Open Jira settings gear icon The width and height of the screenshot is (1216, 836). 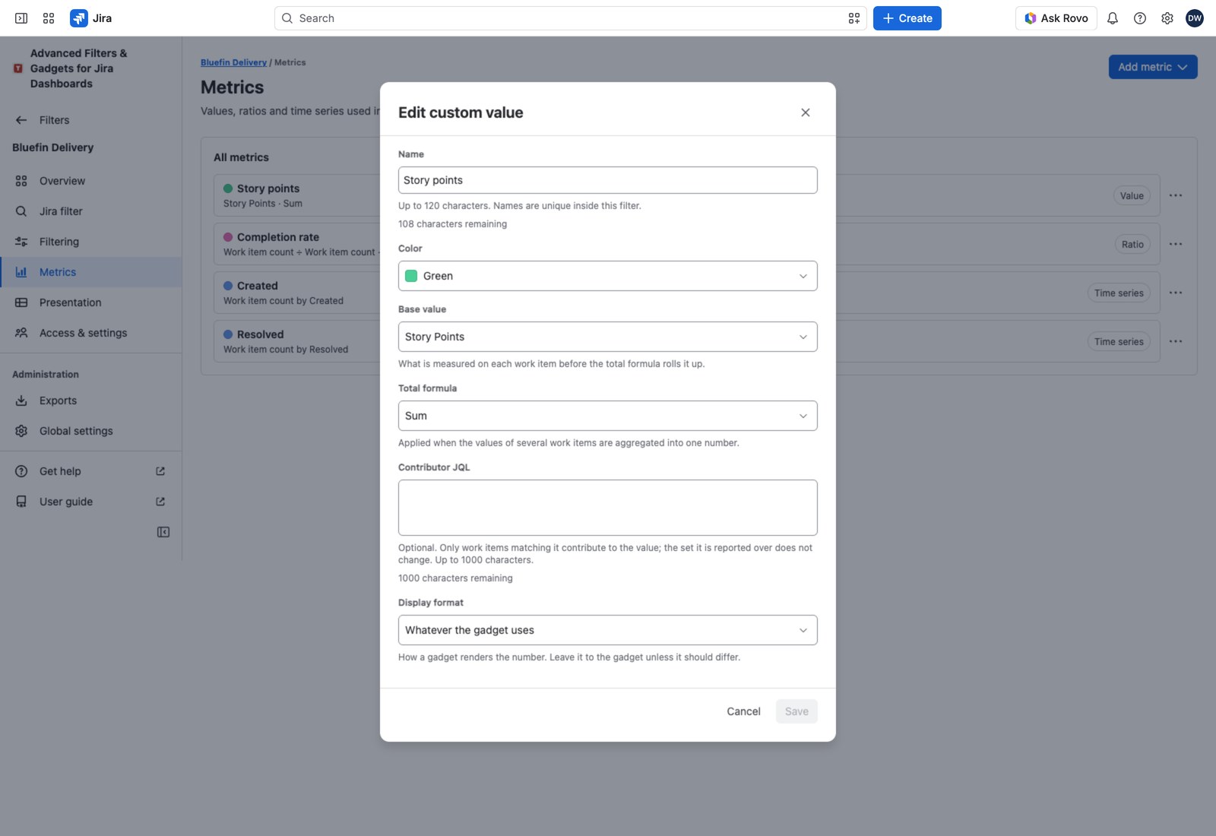(x=1167, y=18)
